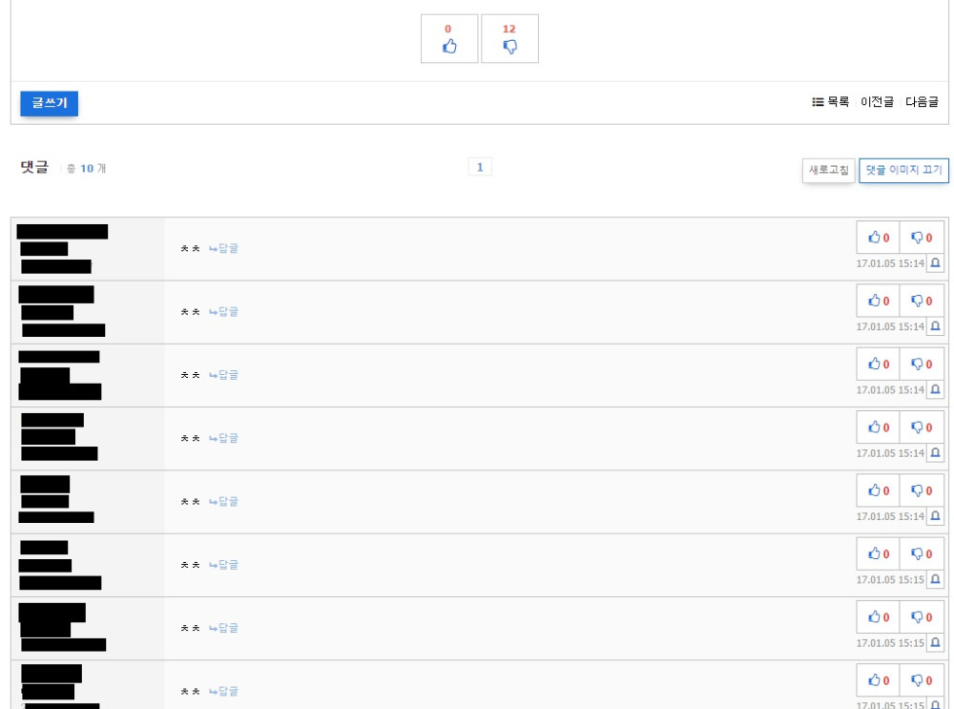This screenshot has width=954, height=709.
Task: Dislike the sixth comment, first at 15:15
Action: pyautogui.click(x=922, y=553)
